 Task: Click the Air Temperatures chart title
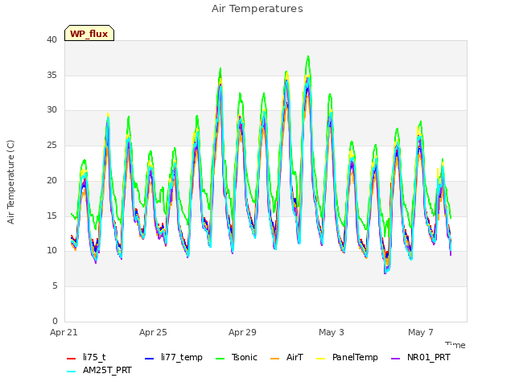(x=257, y=9)
